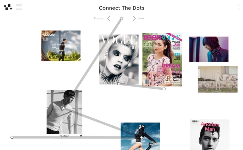Go to the Previous page link
This screenshot has width=243, height=150.
click(x=99, y=18)
